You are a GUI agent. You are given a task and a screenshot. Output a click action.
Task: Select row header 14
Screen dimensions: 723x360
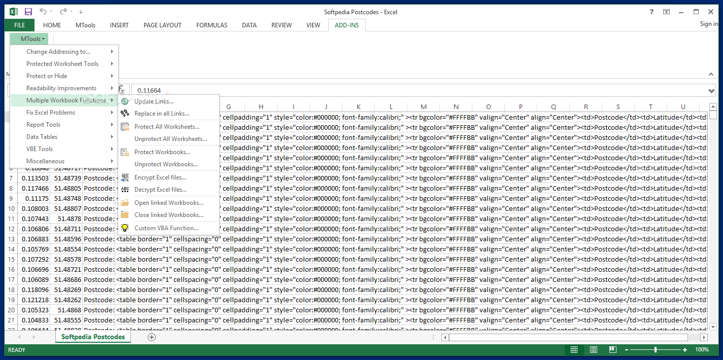[11, 249]
